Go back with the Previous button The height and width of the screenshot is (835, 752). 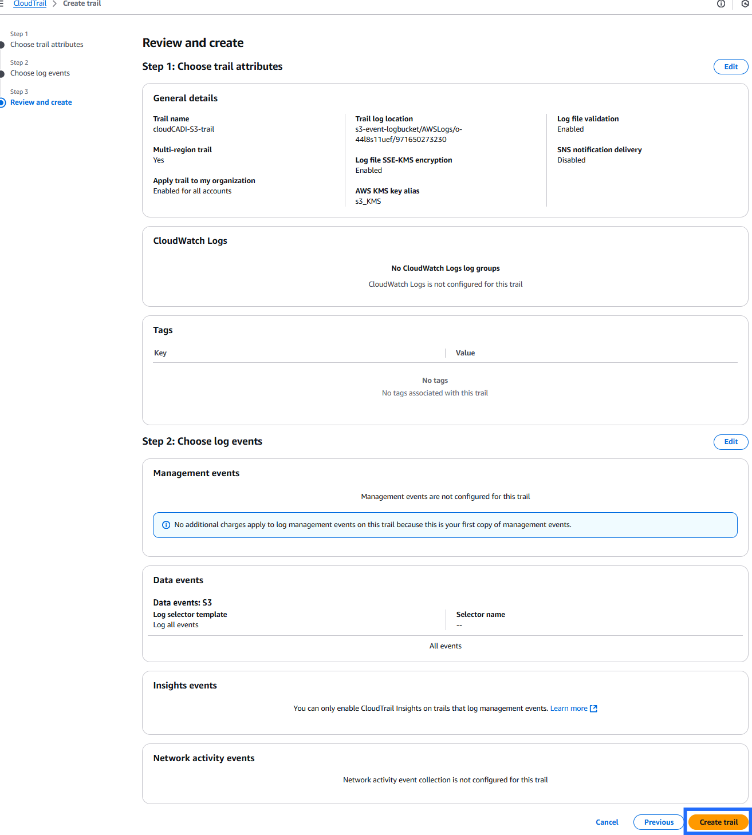[659, 822]
